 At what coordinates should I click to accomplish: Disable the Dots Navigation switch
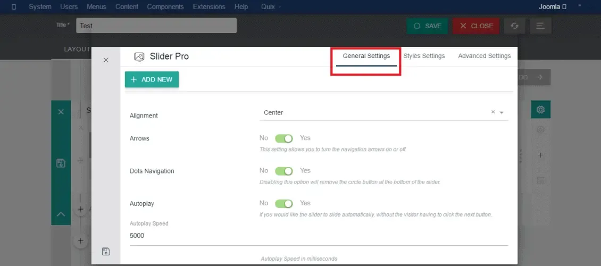tap(283, 171)
